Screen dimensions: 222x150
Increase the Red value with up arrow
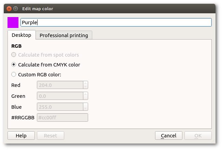[85, 83]
